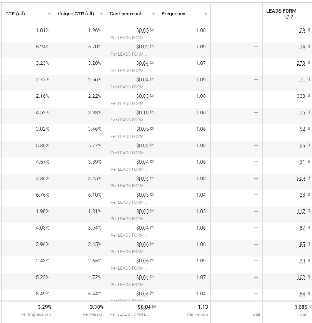Screen dimensions: 312x323
Task: Open the CTR (all) column dropdown arrow
Action: pos(49,14)
